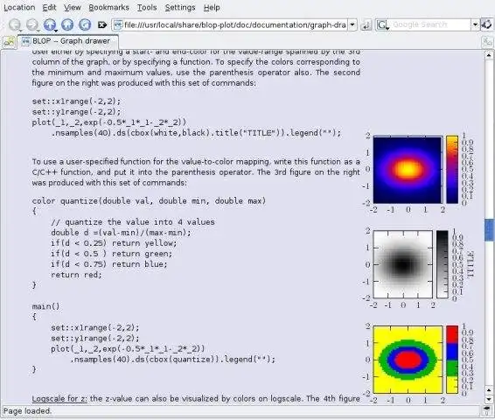The image size is (495, 420).
Task: Click the 'Page loaded.' status text
Action: point(27,411)
